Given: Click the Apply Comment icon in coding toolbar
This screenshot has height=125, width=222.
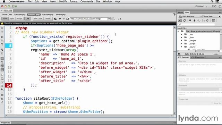Looking at the screenshot, I should (x=2, y=75).
